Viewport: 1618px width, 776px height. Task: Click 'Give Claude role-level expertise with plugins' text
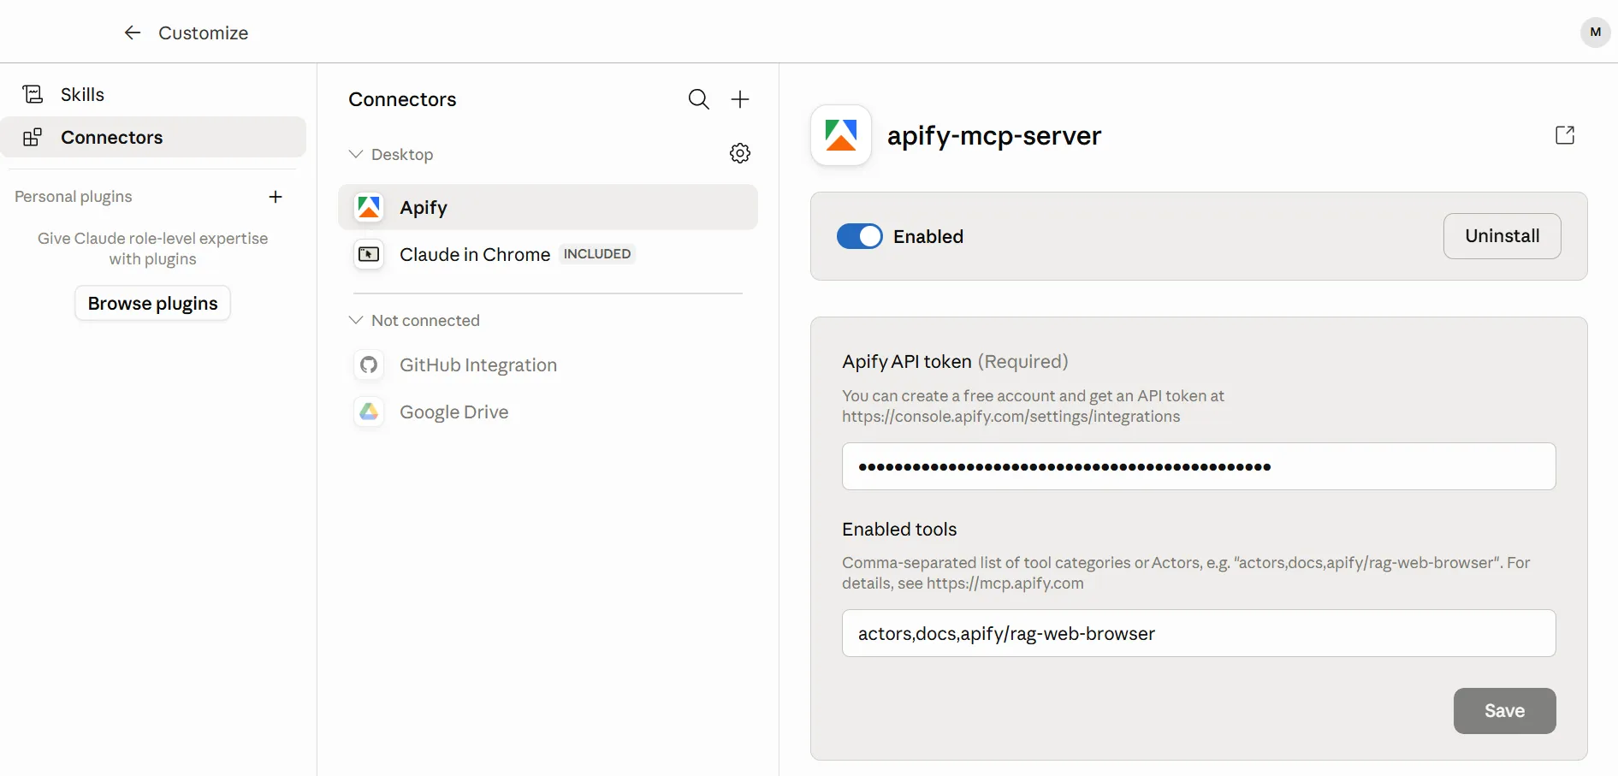(153, 249)
